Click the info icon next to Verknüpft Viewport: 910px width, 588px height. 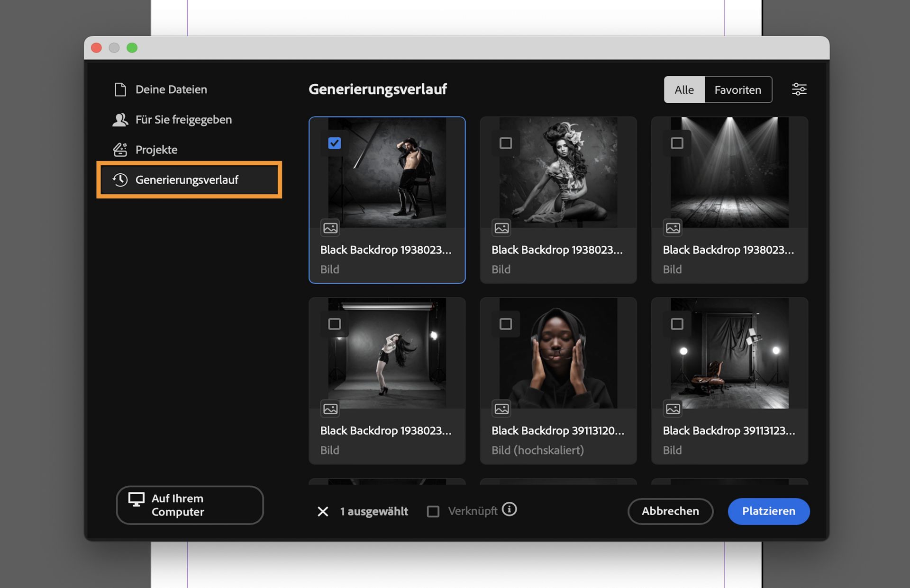(509, 509)
